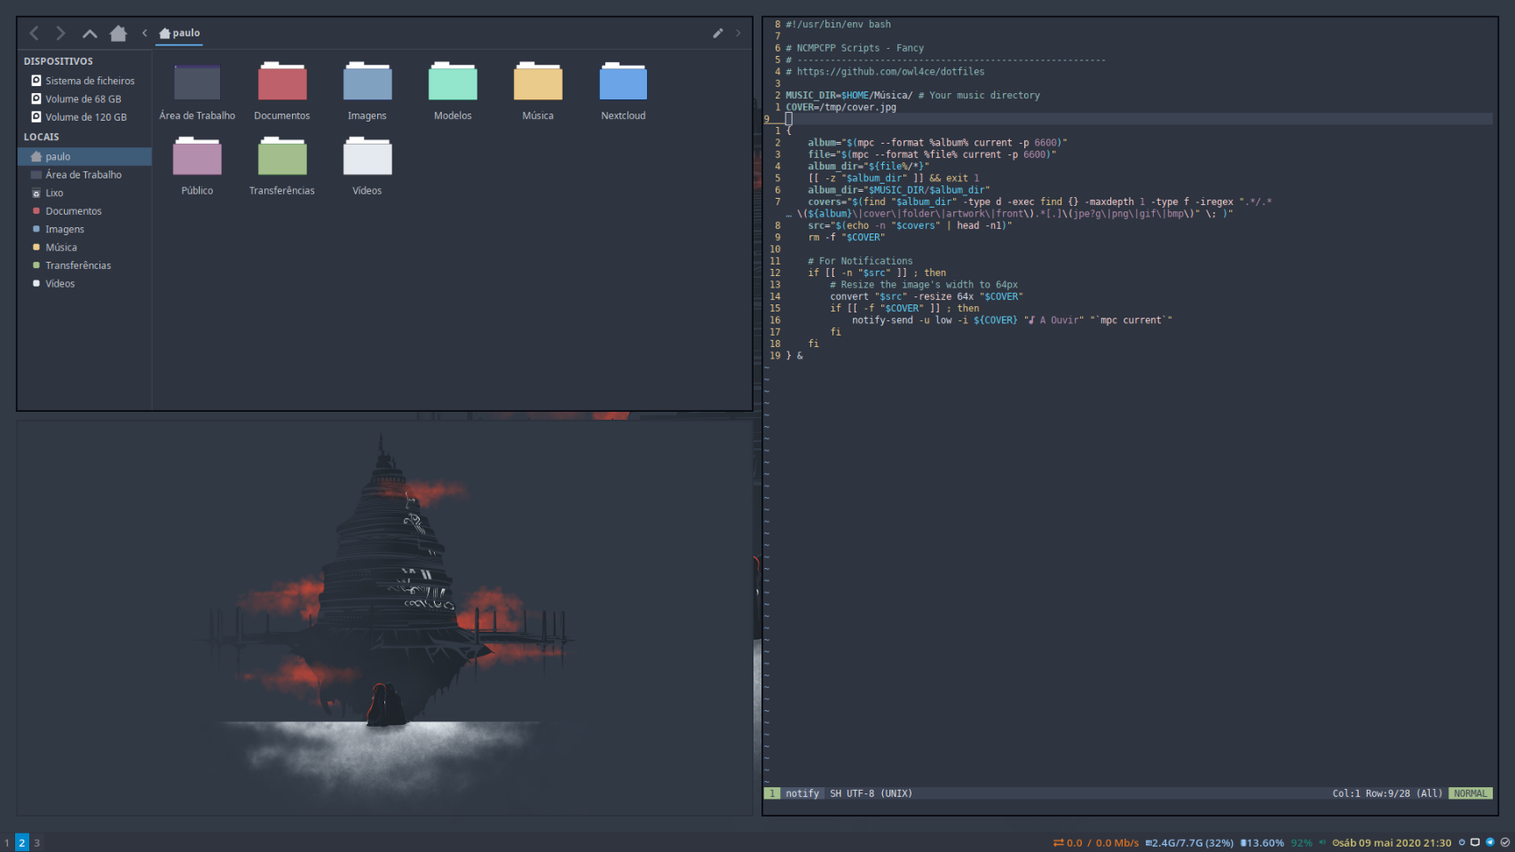The width and height of the screenshot is (1515, 852).
Task: Click the paulo path bar button
Action: point(179,33)
